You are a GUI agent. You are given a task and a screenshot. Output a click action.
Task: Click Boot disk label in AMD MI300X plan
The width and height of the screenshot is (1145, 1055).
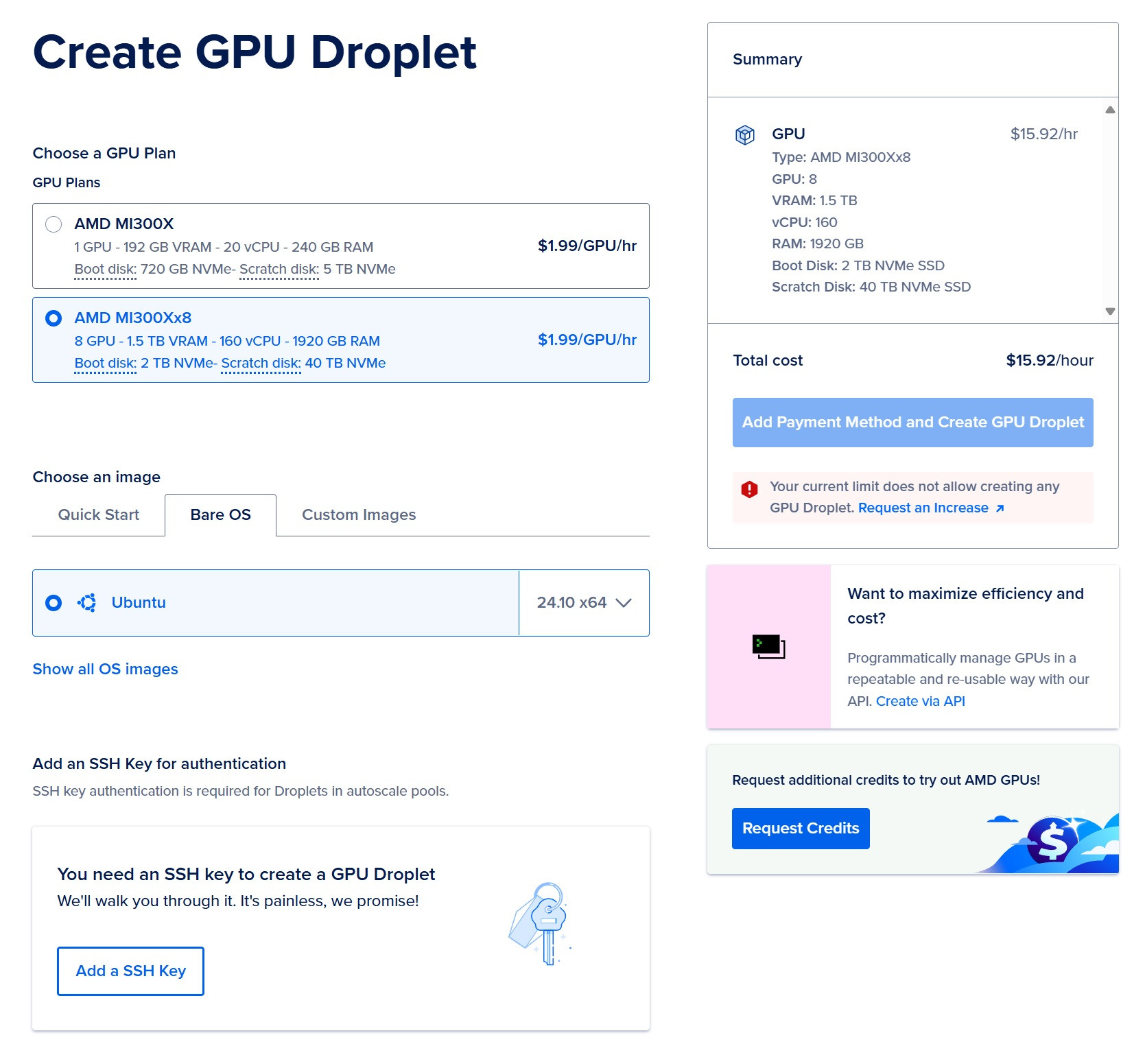pos(106,269)
